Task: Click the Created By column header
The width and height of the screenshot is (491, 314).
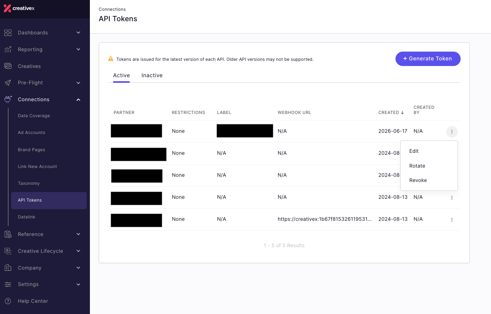Action: pos(424,110)
